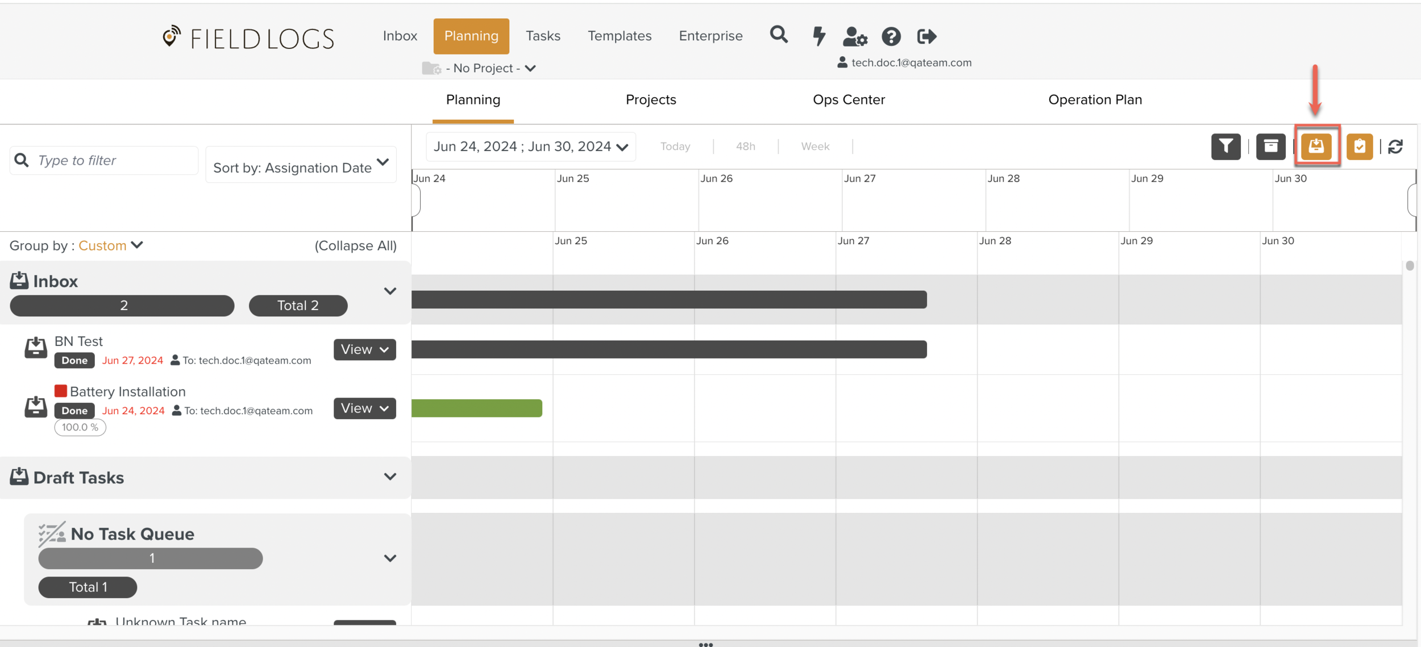The height and width of the screenshot is (647, 1421).
Task: Collapse the Draft Tasks group chevron
Action: (x=390, y=477)
